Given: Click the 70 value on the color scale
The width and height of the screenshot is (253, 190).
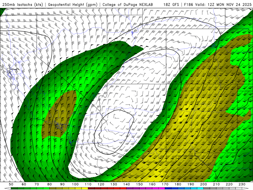Looking at the screenshot, I should coord(37,184).
